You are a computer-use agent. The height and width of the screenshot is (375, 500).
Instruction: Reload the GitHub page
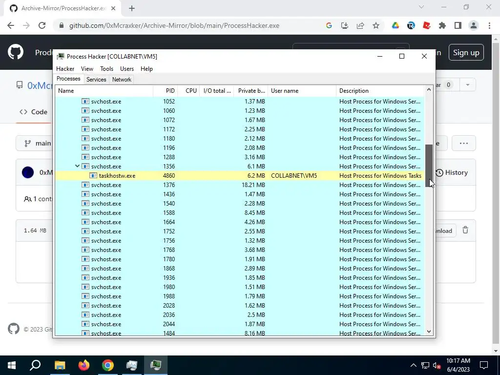pyautogui.click(x=42, y=25)
